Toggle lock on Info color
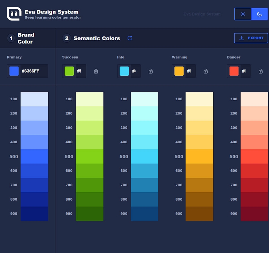This screenshot has height=253, width=269. 151,71
